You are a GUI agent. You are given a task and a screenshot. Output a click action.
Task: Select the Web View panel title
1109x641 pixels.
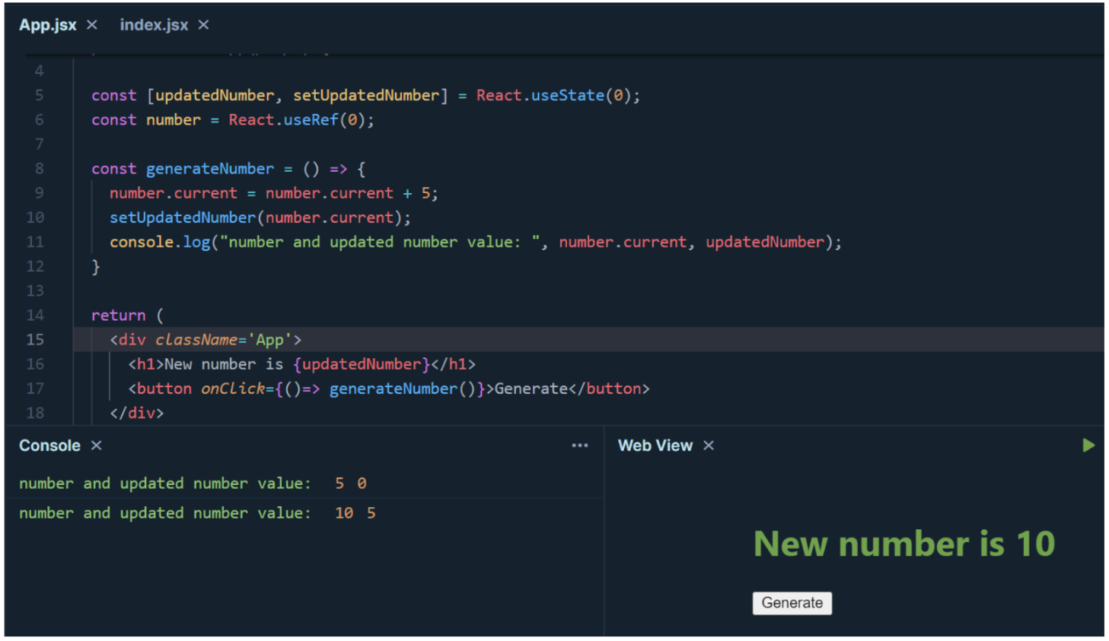pos(655,446)
